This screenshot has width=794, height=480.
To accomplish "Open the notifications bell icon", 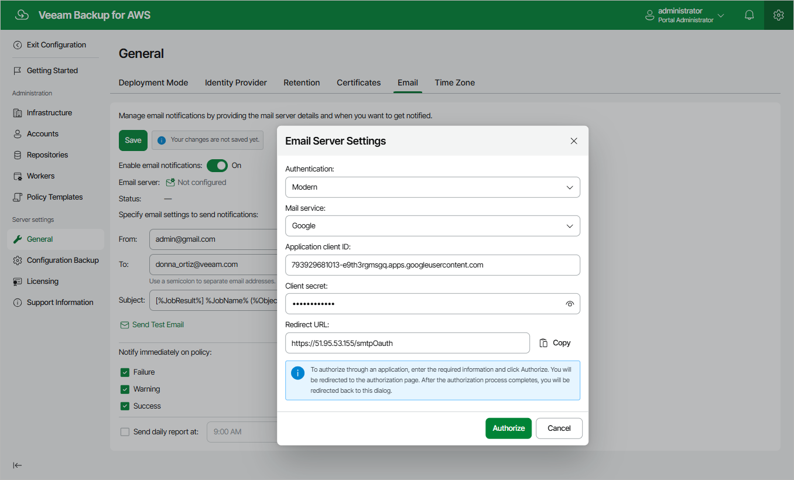I will click(x=749, y=15).
